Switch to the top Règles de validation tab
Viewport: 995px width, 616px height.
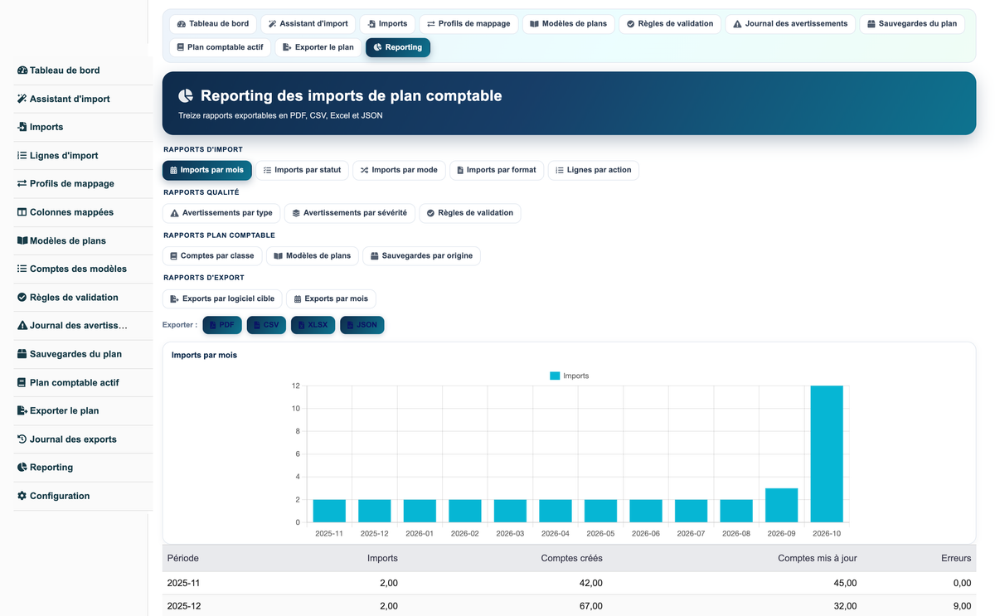click(670, 24)
